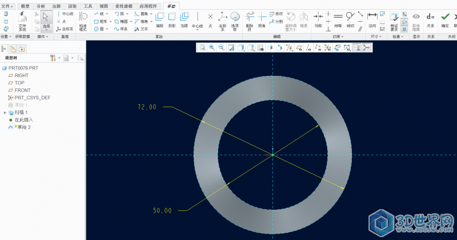457x240 pixels.
Task: Click the green 确定 (OK) checkmark
Action: pos(445,18)
